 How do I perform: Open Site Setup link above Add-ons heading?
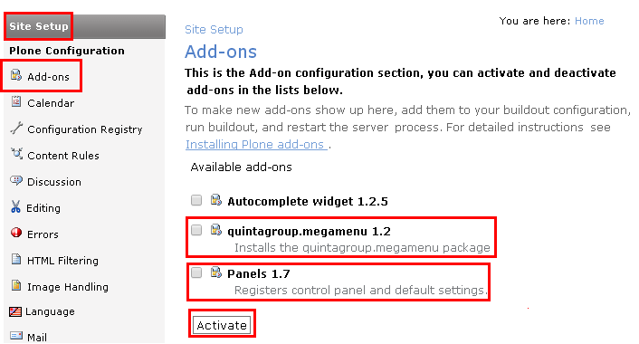[x=214, y=29]
